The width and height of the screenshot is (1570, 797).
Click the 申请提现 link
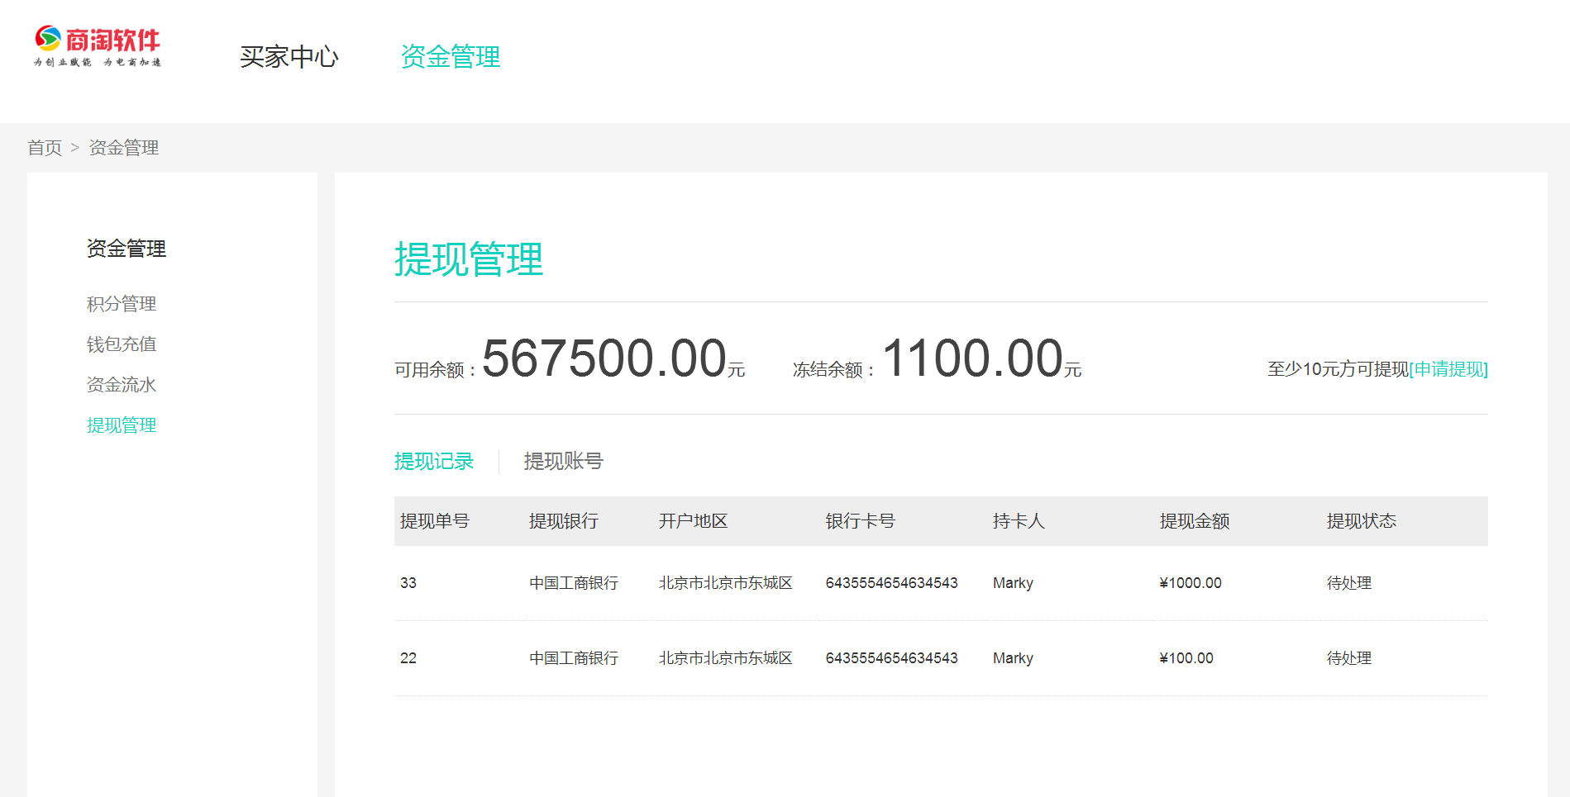click(1448, 369)
